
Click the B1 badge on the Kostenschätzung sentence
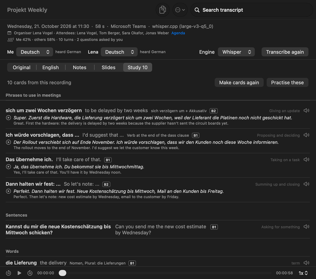click(x=214, y=227)
